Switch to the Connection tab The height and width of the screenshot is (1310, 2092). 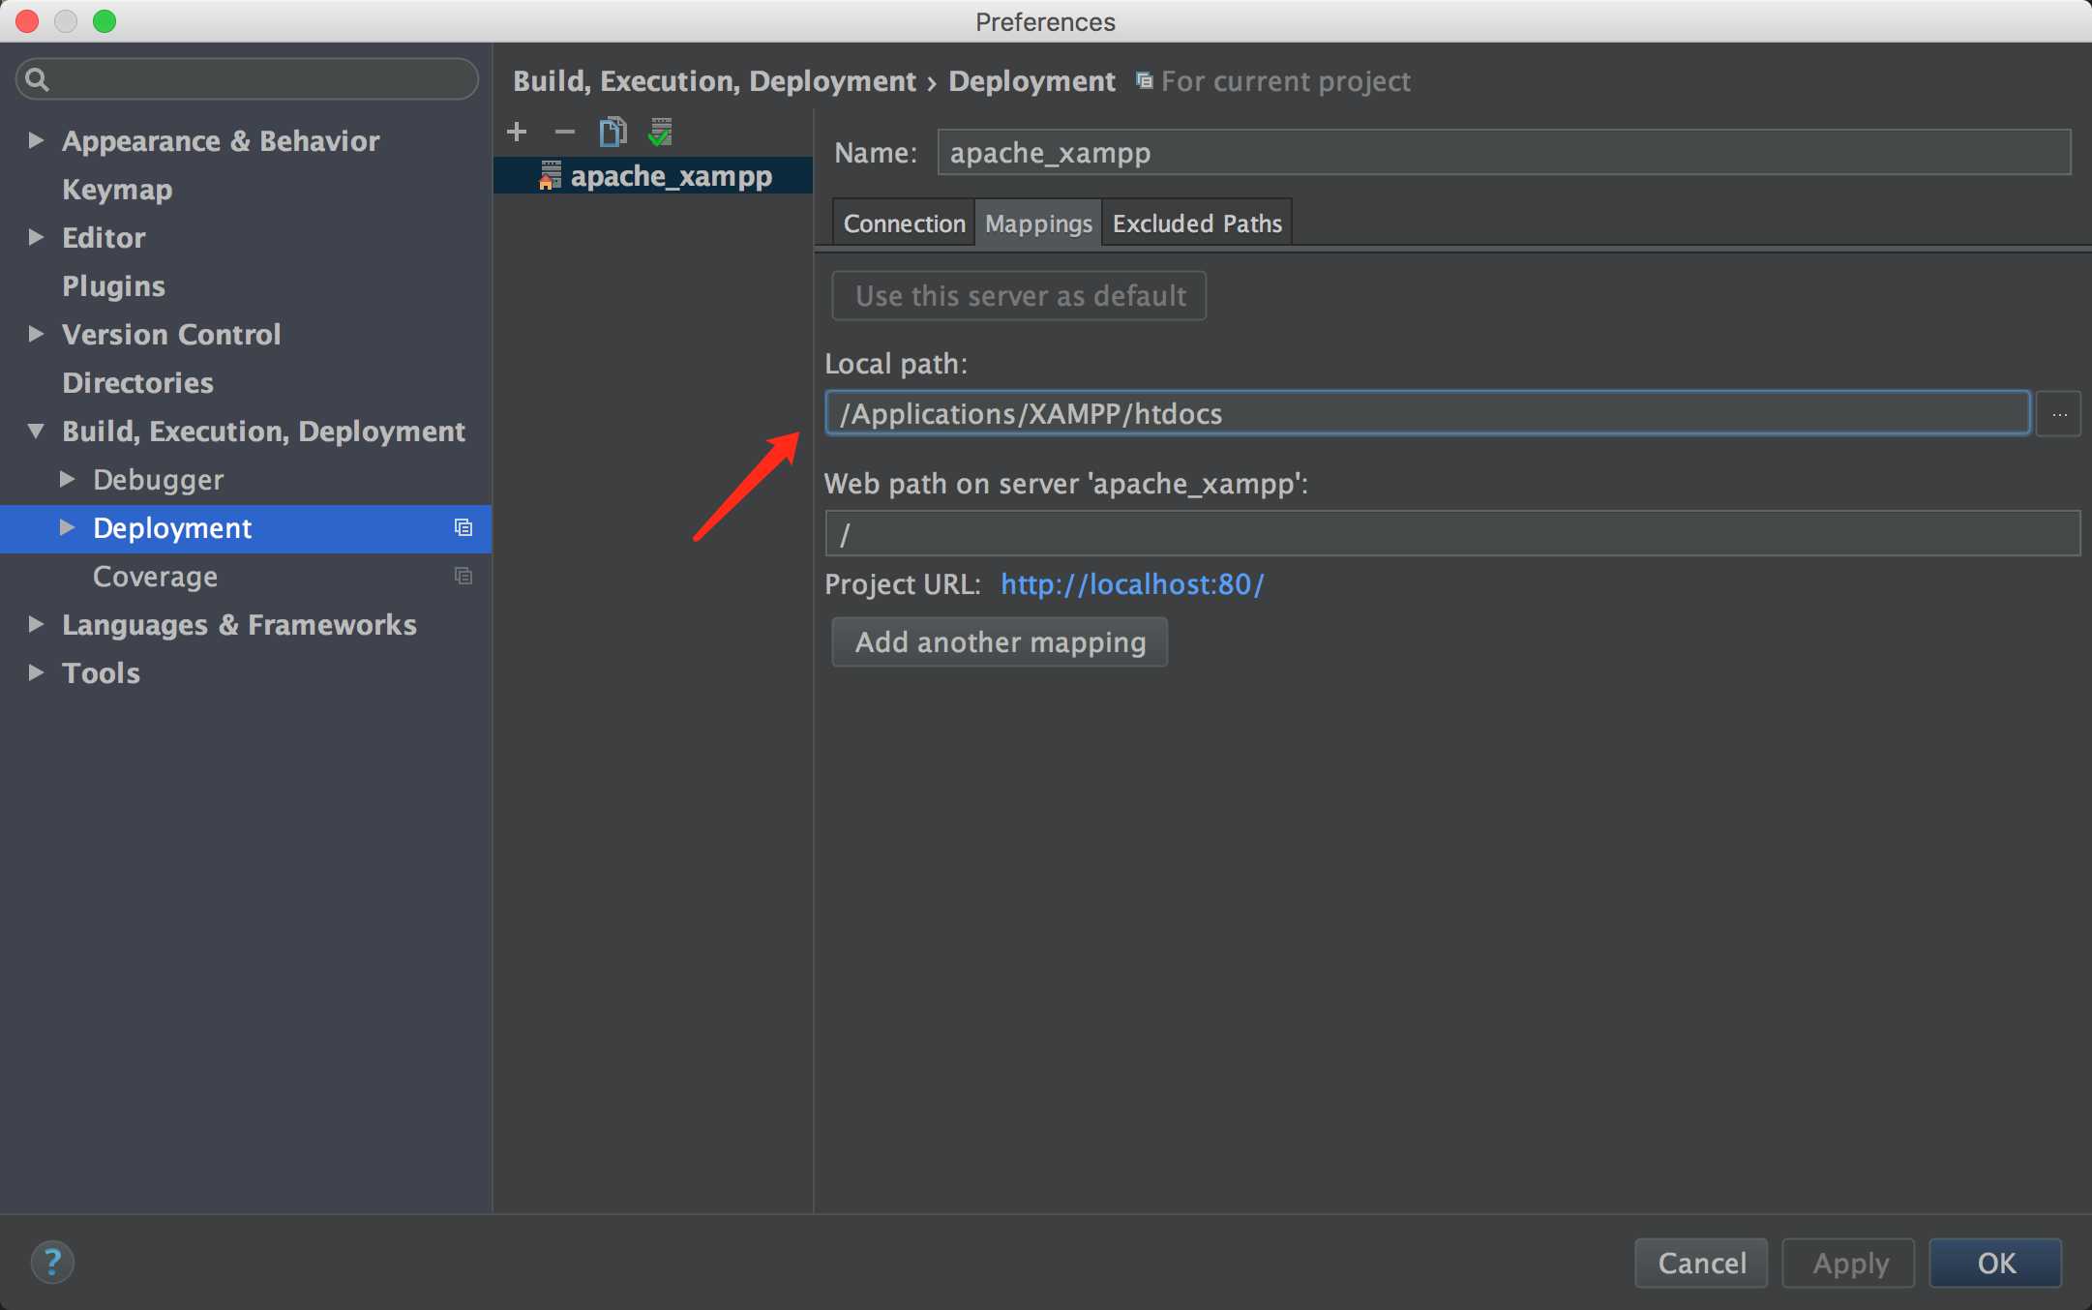pyautogui.click(x=904, y=223)
